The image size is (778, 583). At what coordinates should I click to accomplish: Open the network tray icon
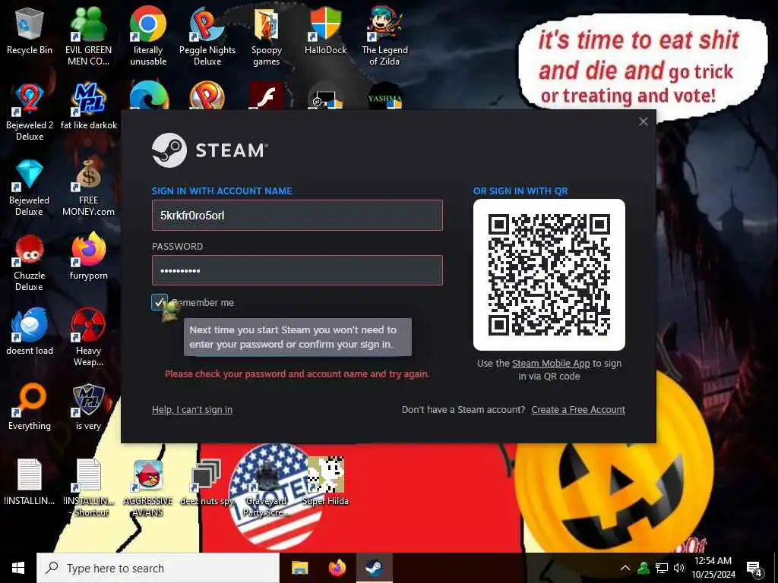[x=662, y=568]
